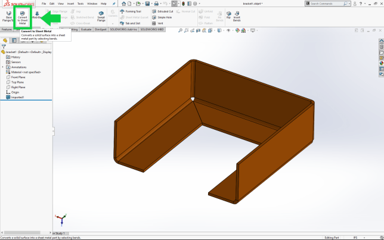Open File Properties icon in toolbar
This screenshot has height=240, width=384.
189,4
